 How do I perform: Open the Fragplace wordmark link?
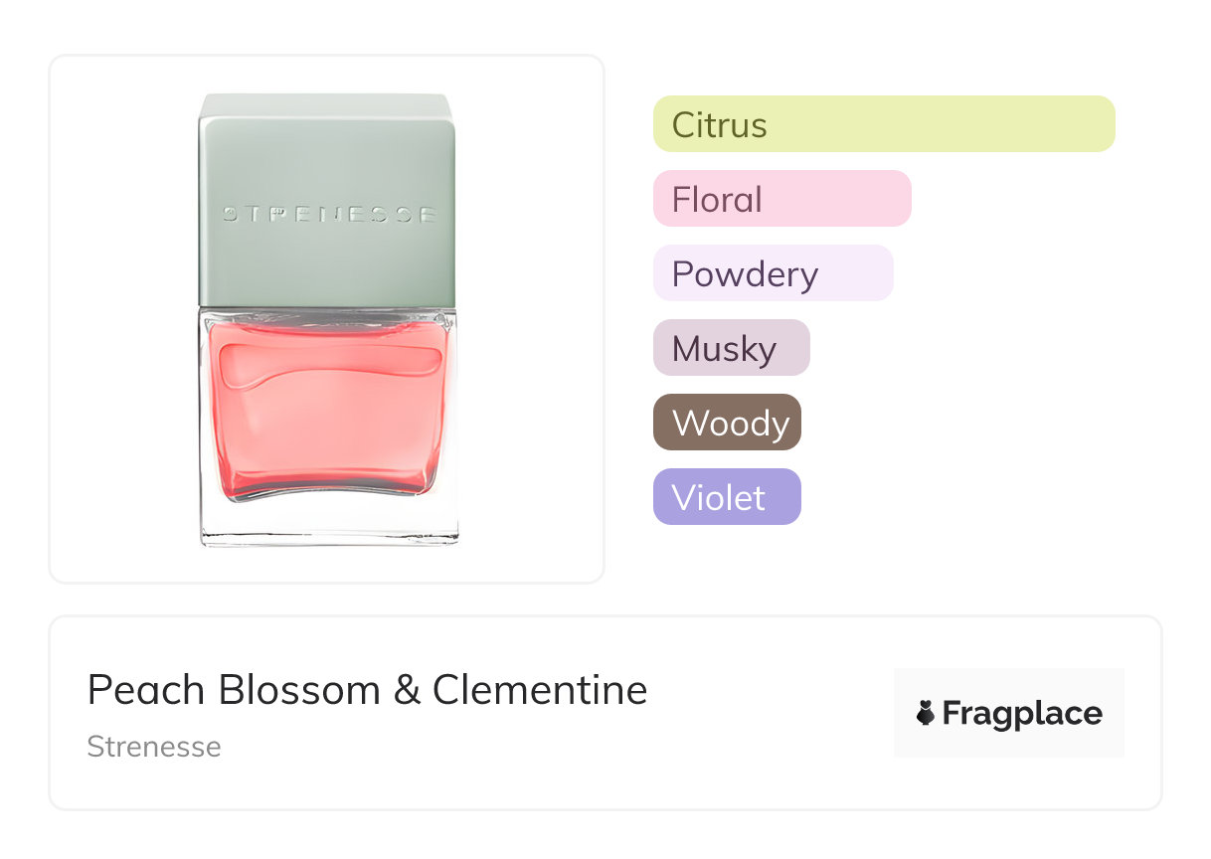point(1022,713)
